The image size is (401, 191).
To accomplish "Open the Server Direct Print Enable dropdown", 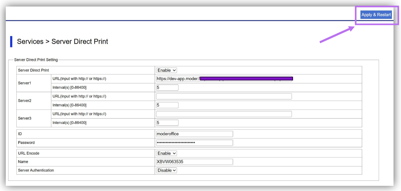I will point(167,70).
